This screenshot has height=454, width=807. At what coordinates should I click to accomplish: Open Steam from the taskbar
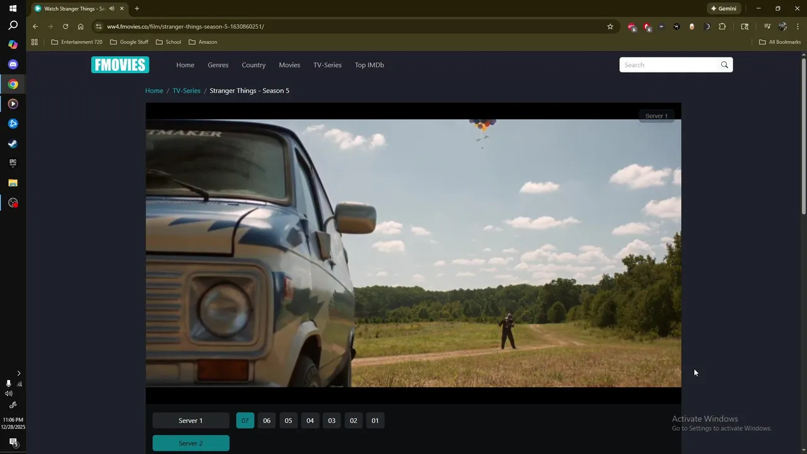(13, 143)
